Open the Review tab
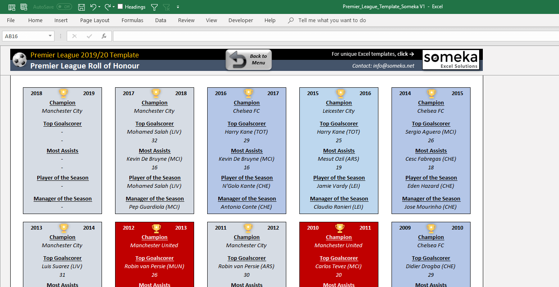The image size is (559, 287). 186,20
